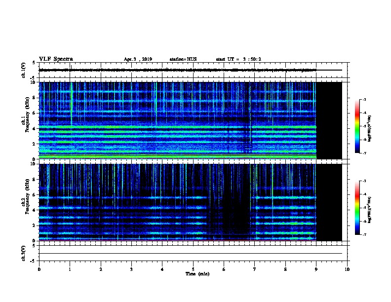Click the ch.1 frequency tick label "8"
Image resolution: width=391 pixels, height=302 pixels.
click(x=34, y=98)
